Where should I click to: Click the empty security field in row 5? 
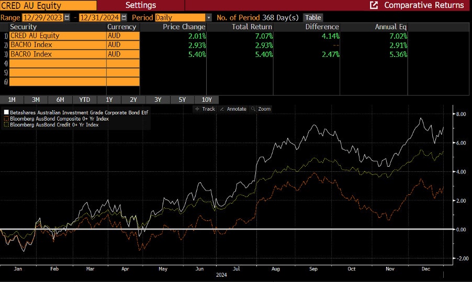58,73
